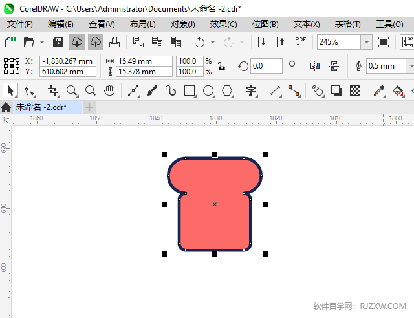The image size is (414, 318).
Task: Toggle the lock ratio padlock
Action: 221,66
